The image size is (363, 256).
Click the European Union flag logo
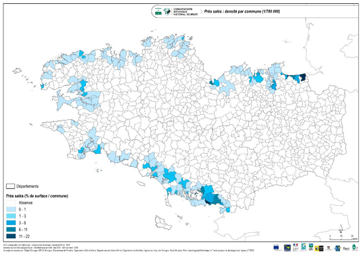click(276, 247)
